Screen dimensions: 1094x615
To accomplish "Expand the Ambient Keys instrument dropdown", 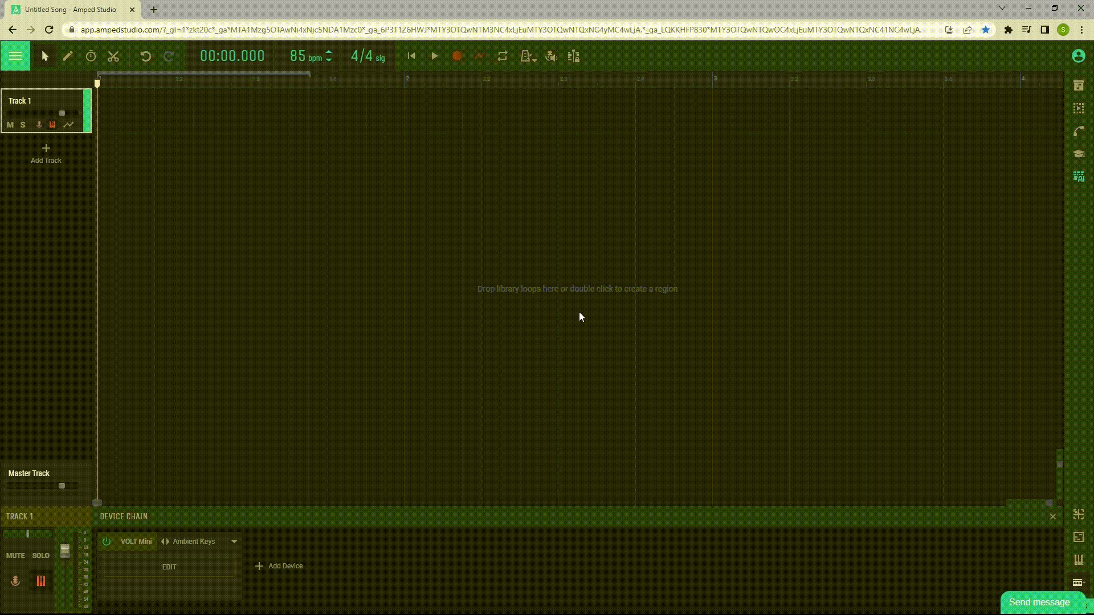I will click(234, 540).
